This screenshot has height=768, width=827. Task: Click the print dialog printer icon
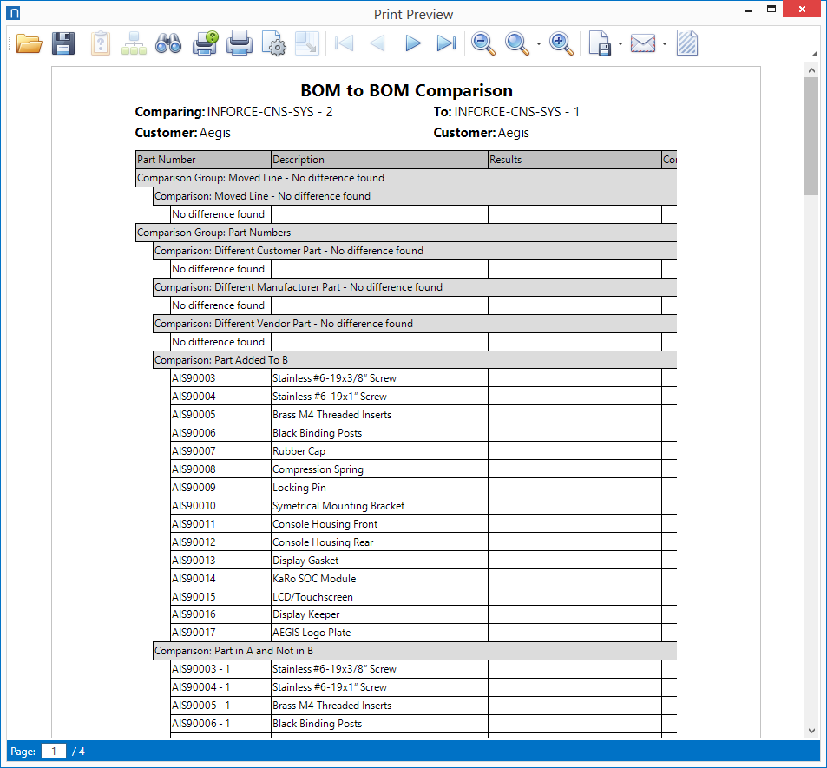205,43
